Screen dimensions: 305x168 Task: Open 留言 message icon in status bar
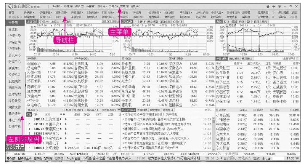[12, 158]
